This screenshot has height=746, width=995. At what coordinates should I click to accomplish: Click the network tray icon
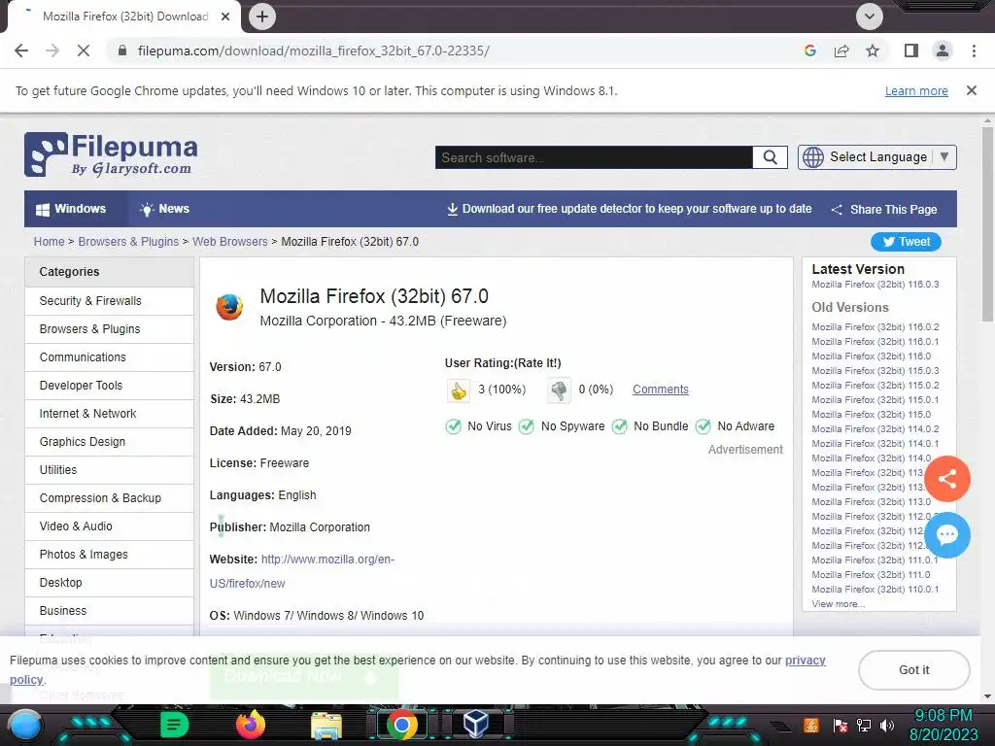(864, 725)
